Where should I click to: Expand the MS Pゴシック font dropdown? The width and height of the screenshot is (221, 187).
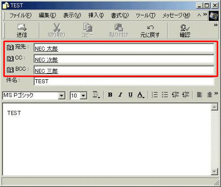(x=61, y=95)
